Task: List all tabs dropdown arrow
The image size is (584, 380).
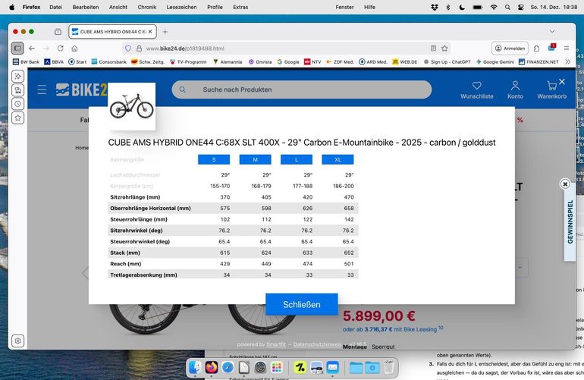Action: tap(552, 32)
